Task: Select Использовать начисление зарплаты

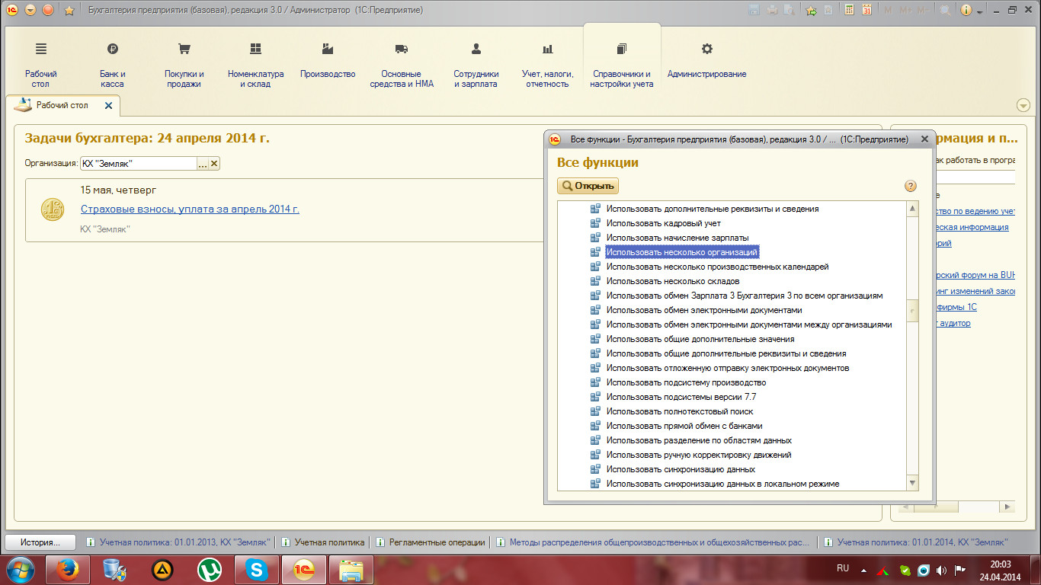Action: 677,238
